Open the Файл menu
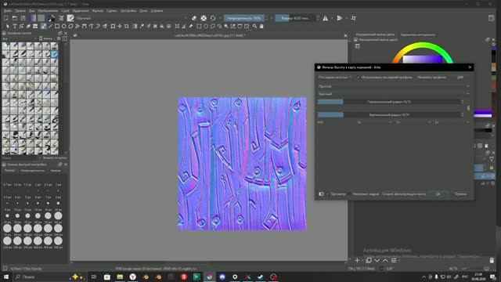The image size is (501, 282). 8,10
